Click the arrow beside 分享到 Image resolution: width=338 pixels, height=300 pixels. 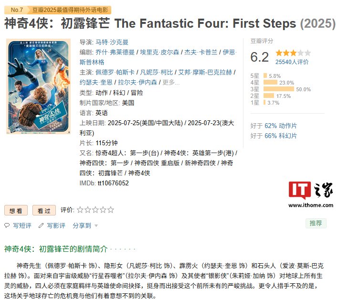[x=96, y=226]
